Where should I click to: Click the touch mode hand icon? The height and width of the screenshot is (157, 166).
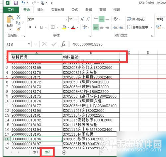(42, 3)
